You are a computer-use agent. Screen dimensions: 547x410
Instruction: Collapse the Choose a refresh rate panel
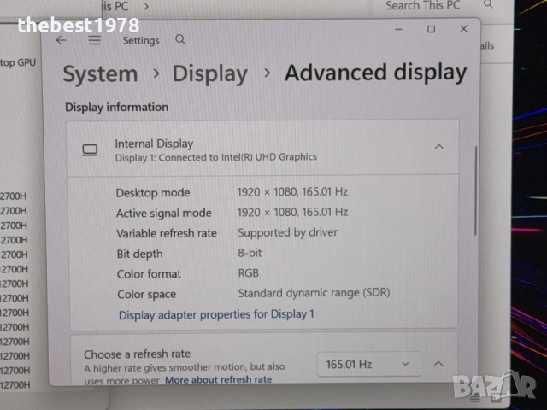pos(438,364)
